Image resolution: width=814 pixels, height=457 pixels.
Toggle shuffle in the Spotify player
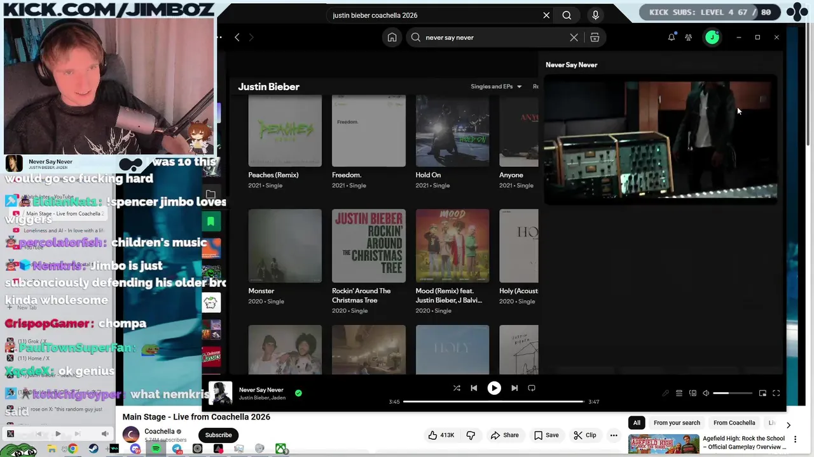[457, 388]
